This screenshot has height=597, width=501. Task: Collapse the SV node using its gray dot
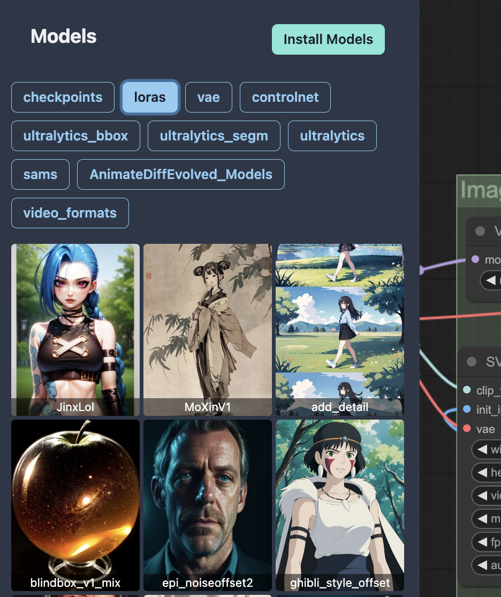472,362
